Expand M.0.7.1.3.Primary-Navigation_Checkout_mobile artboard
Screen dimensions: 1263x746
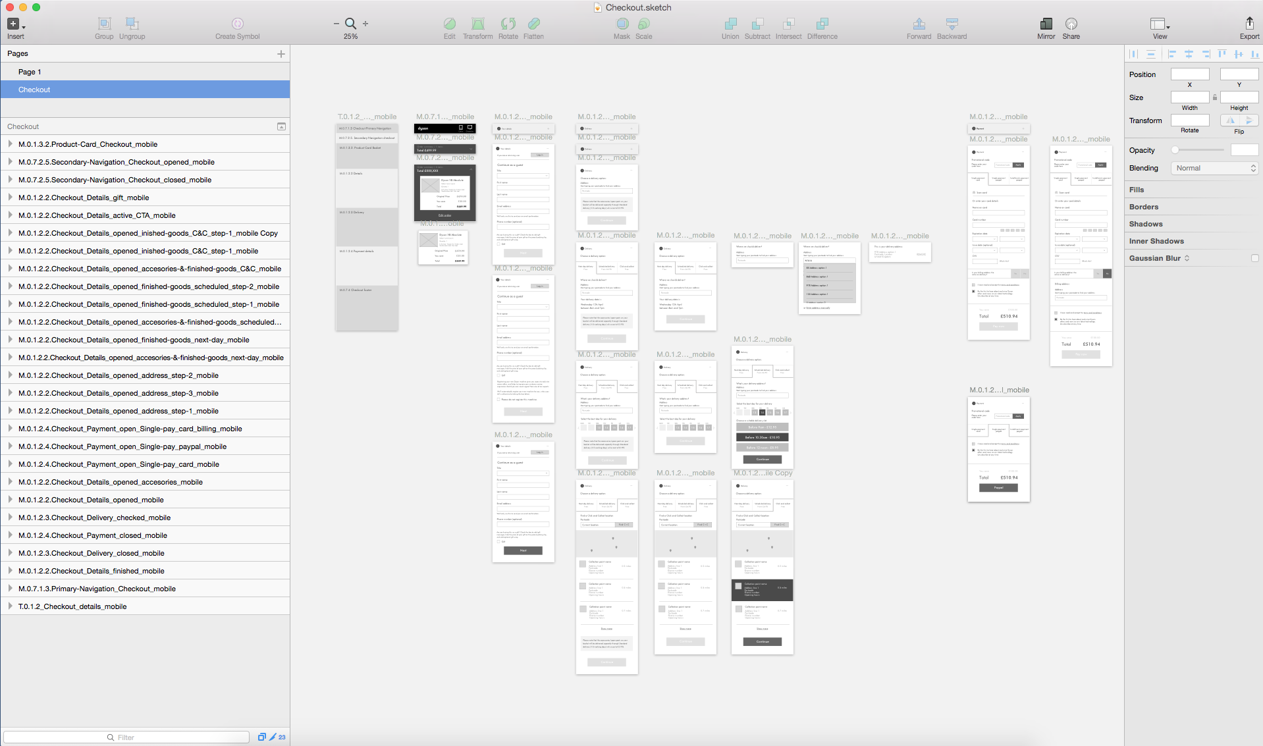10,588
